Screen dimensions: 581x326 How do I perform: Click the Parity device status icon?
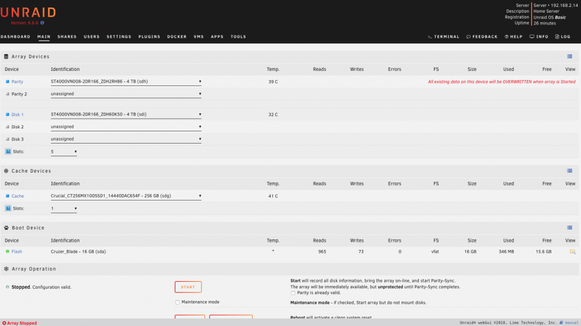click(x=8, y=81)
